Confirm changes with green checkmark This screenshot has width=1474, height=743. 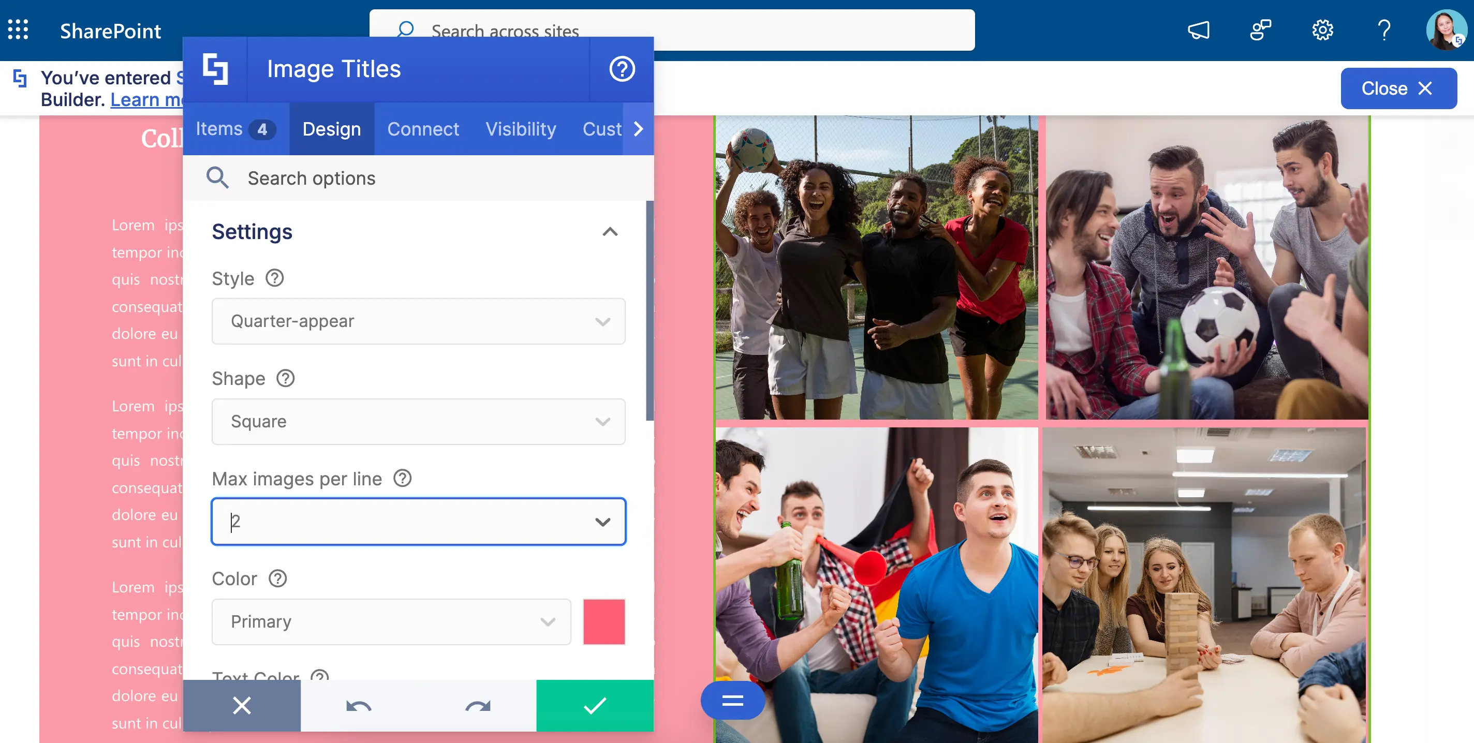pyautogui.click(x=595, y=706)
